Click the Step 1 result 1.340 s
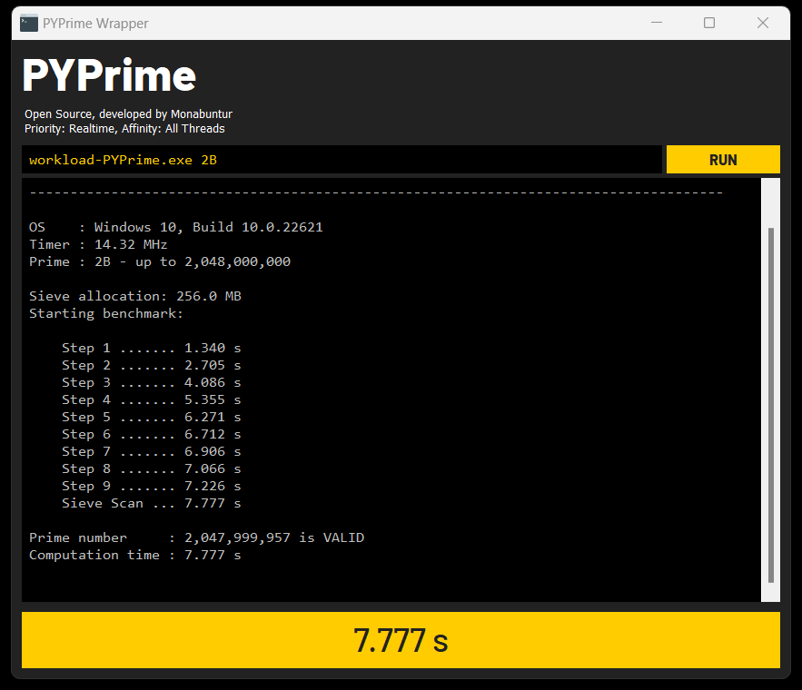 pyautogui.click(x=152, y=348)
